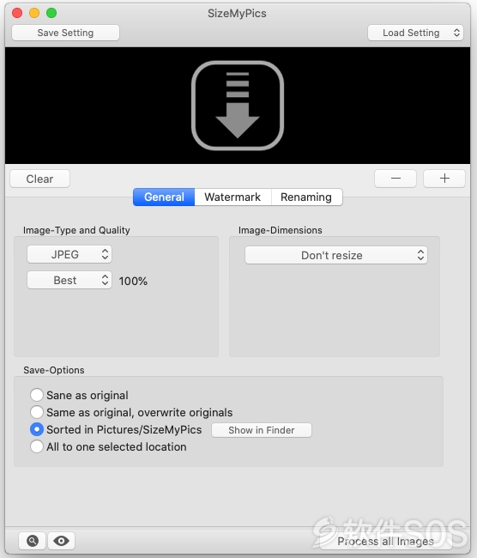Choose "All to one selected location" option
This screenshot has height=558, width=477.
pyautogui.click(x=37, y=446)
